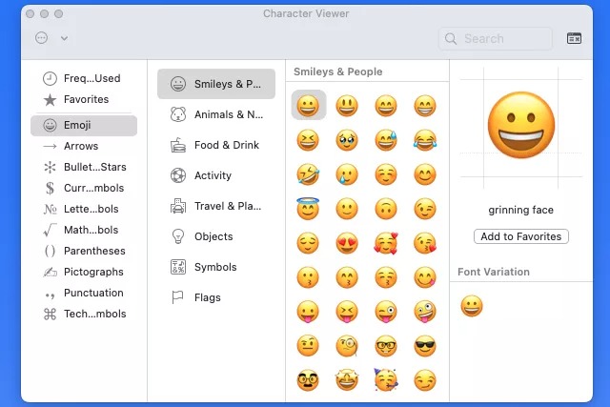
Task: Open the action menu ellipsis icon
Action: click(42, 38)
